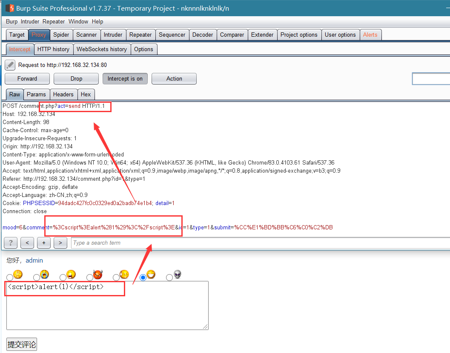Click the red devil emoji icon
Screen dimensions: 450x353
click(x=98, y=275)
